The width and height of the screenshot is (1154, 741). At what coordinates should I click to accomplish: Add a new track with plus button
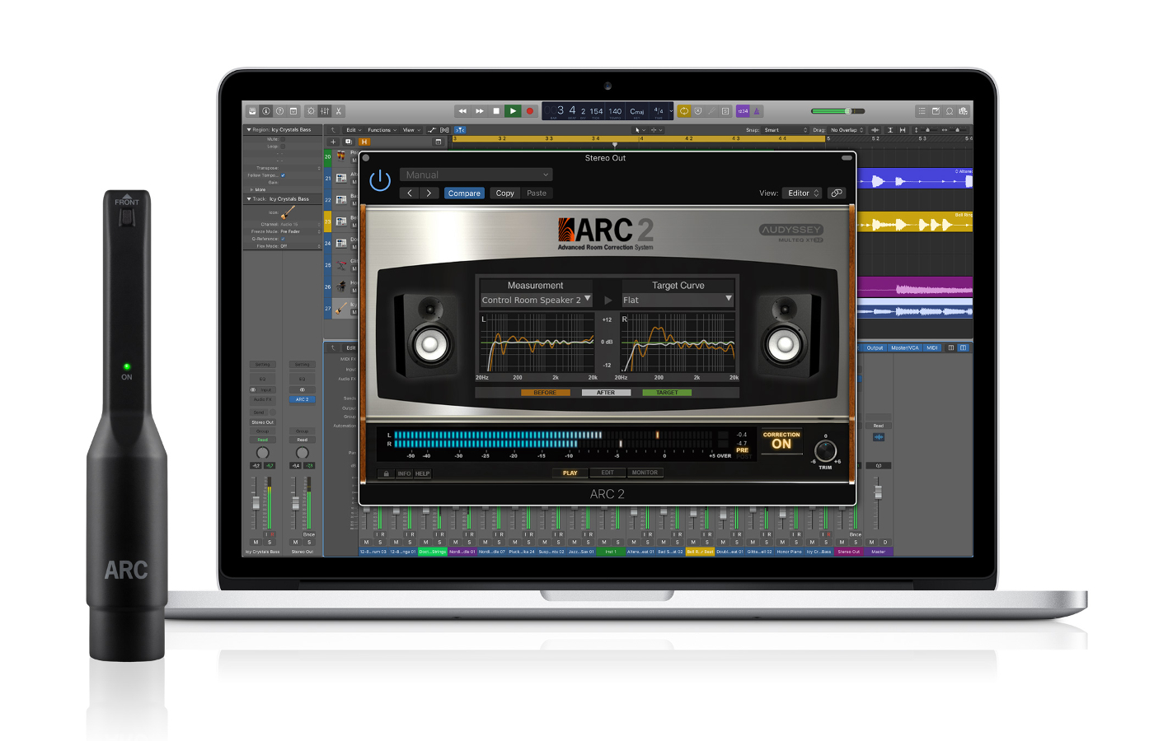(x=334, y=142)
